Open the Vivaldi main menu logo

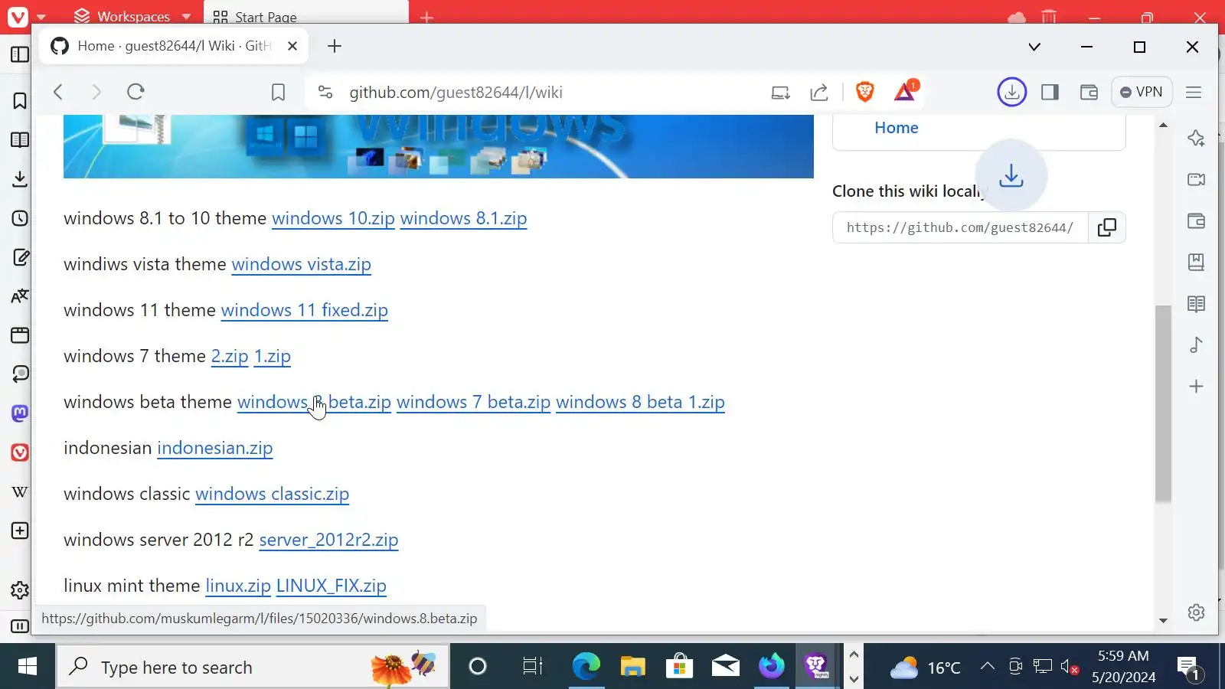[x=18, y=16]
